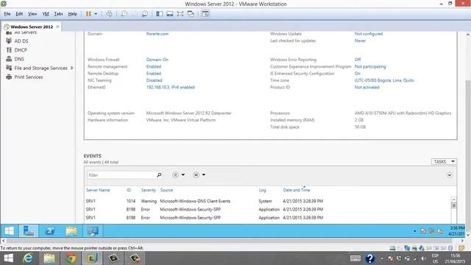This screenshot has height=265, width=471.
Task: Show or hide the VMware library panel
Action: coord(159,14)
